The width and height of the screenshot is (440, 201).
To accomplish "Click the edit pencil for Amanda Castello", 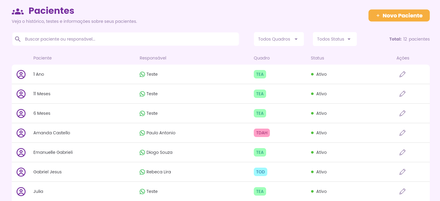I will click(x=402, y=133).
